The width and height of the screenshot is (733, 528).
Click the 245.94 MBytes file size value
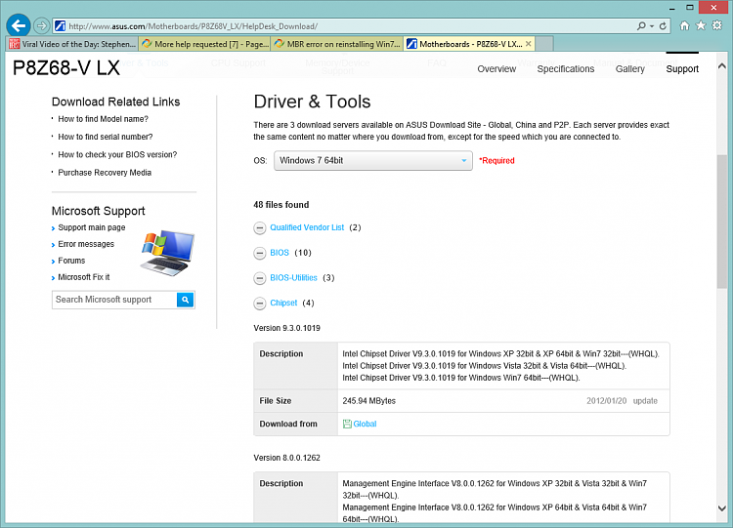point(368,401)
